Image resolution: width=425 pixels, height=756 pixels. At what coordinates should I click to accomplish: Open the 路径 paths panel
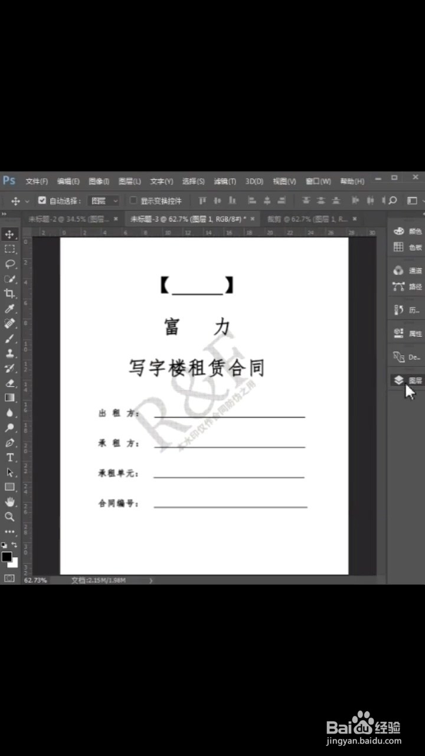(408, 286)
